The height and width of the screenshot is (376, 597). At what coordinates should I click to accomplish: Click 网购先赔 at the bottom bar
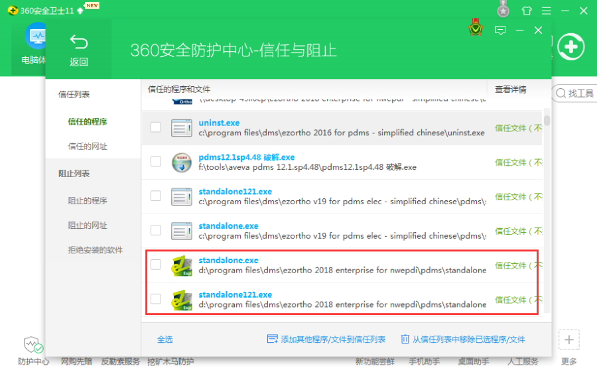pyautogui.click(x=76, y=361)
